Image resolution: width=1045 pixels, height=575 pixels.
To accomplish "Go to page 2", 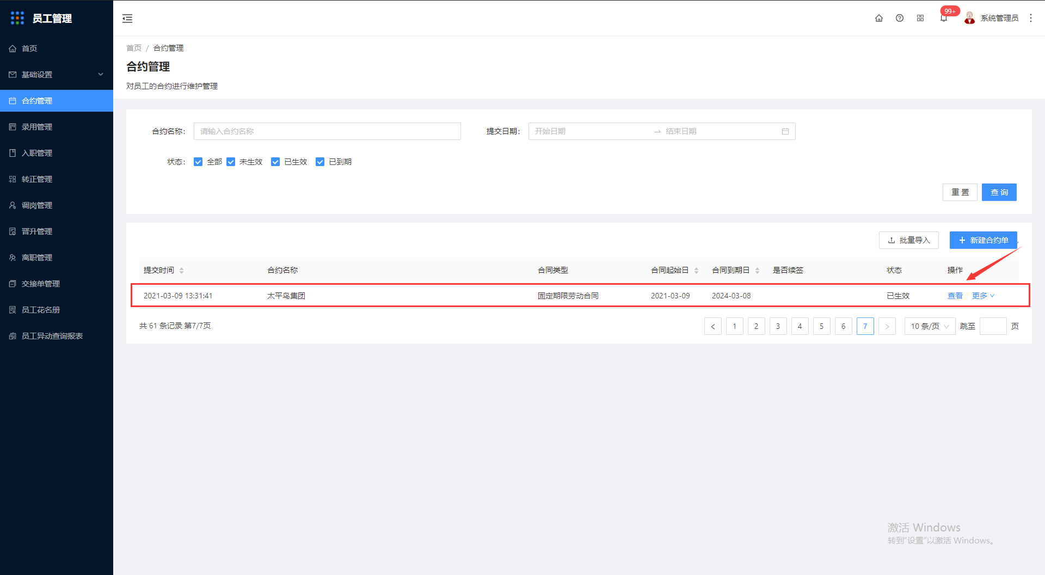I will (x=757, y=326).
